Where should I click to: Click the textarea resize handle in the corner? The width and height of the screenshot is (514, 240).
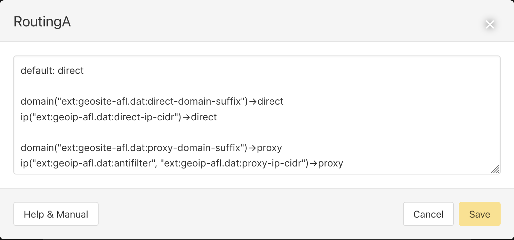[x=495, y=169]
